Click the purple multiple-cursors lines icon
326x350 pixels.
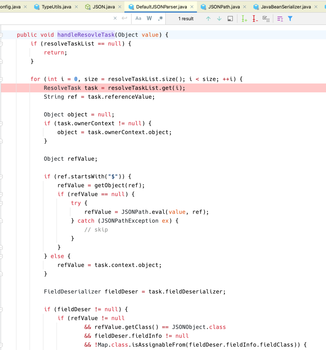click(280, 18)
